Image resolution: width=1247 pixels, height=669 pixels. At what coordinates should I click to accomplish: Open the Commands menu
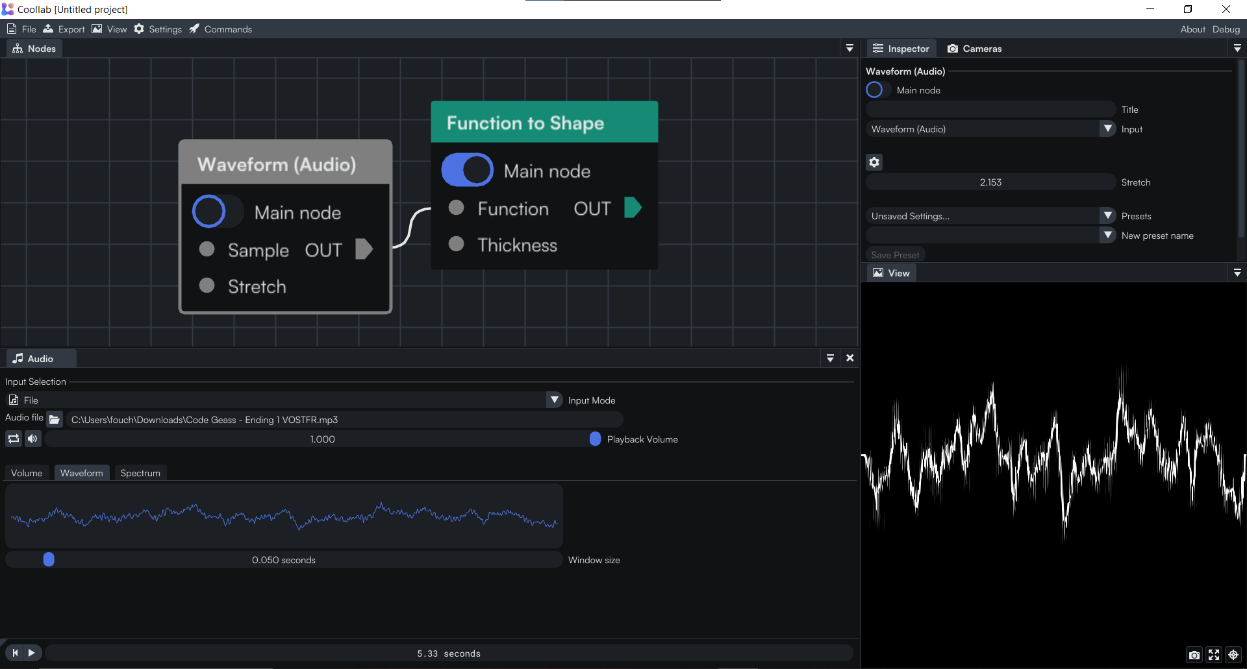pyautogui.click(x=221, y=29)
